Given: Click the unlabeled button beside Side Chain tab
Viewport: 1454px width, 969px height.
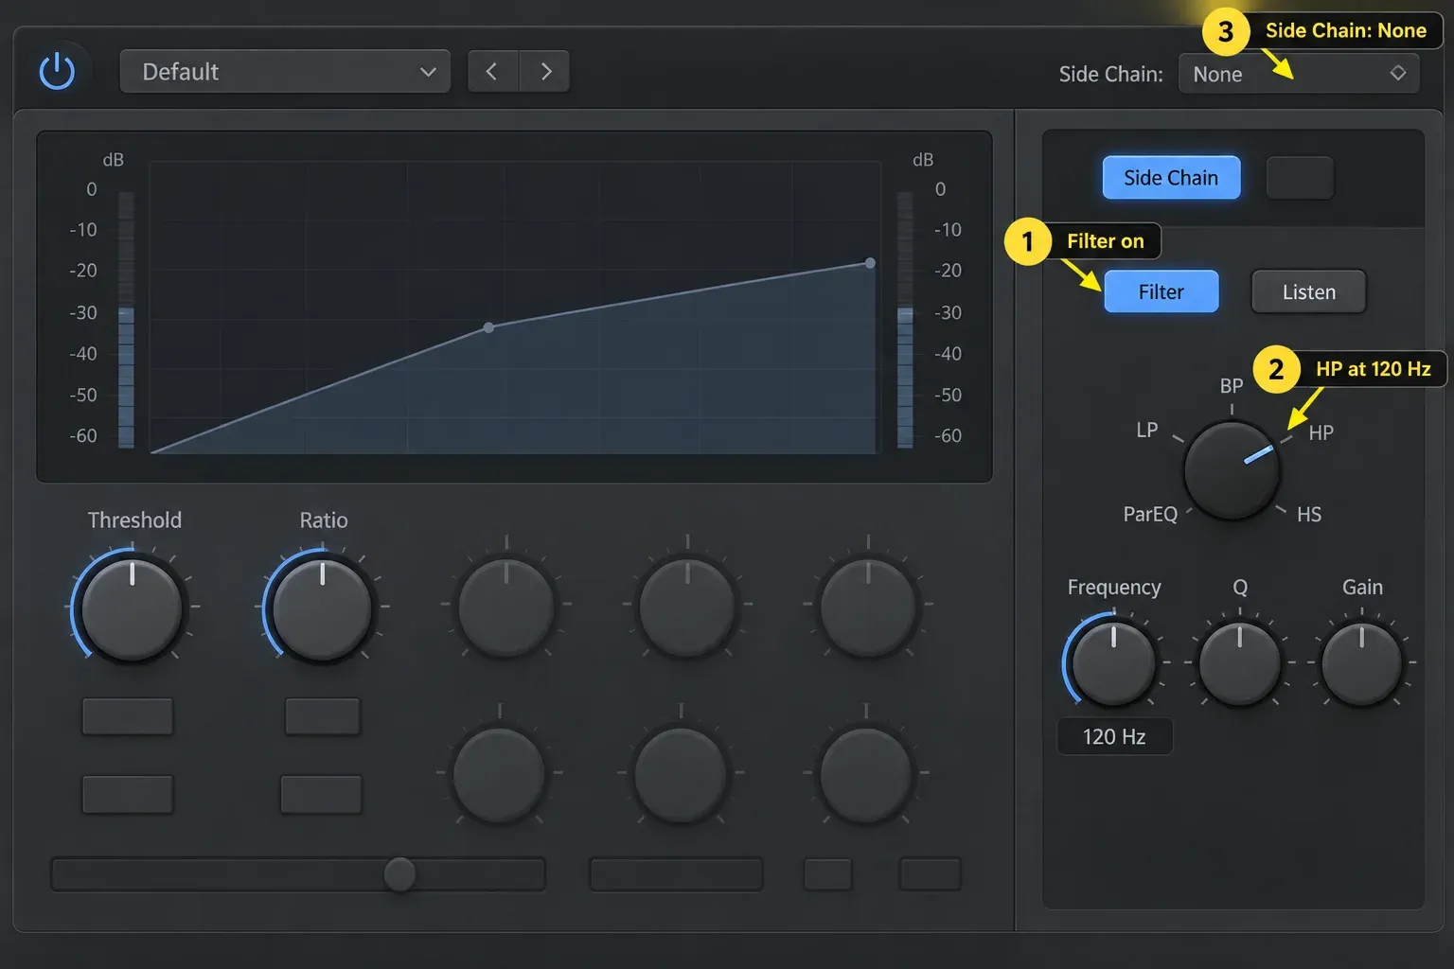Looking at the screenshot, I should pos(1300,178).
